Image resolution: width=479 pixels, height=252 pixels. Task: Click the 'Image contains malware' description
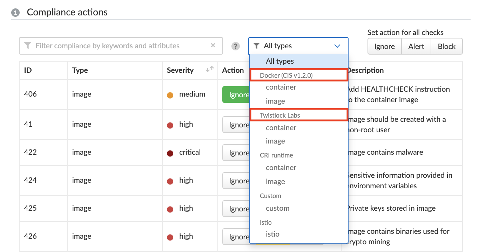coord(385,152)
